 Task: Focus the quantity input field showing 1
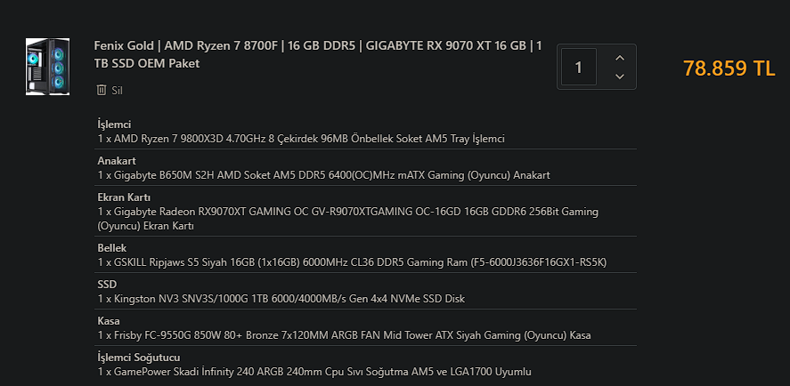coord(579,67)
